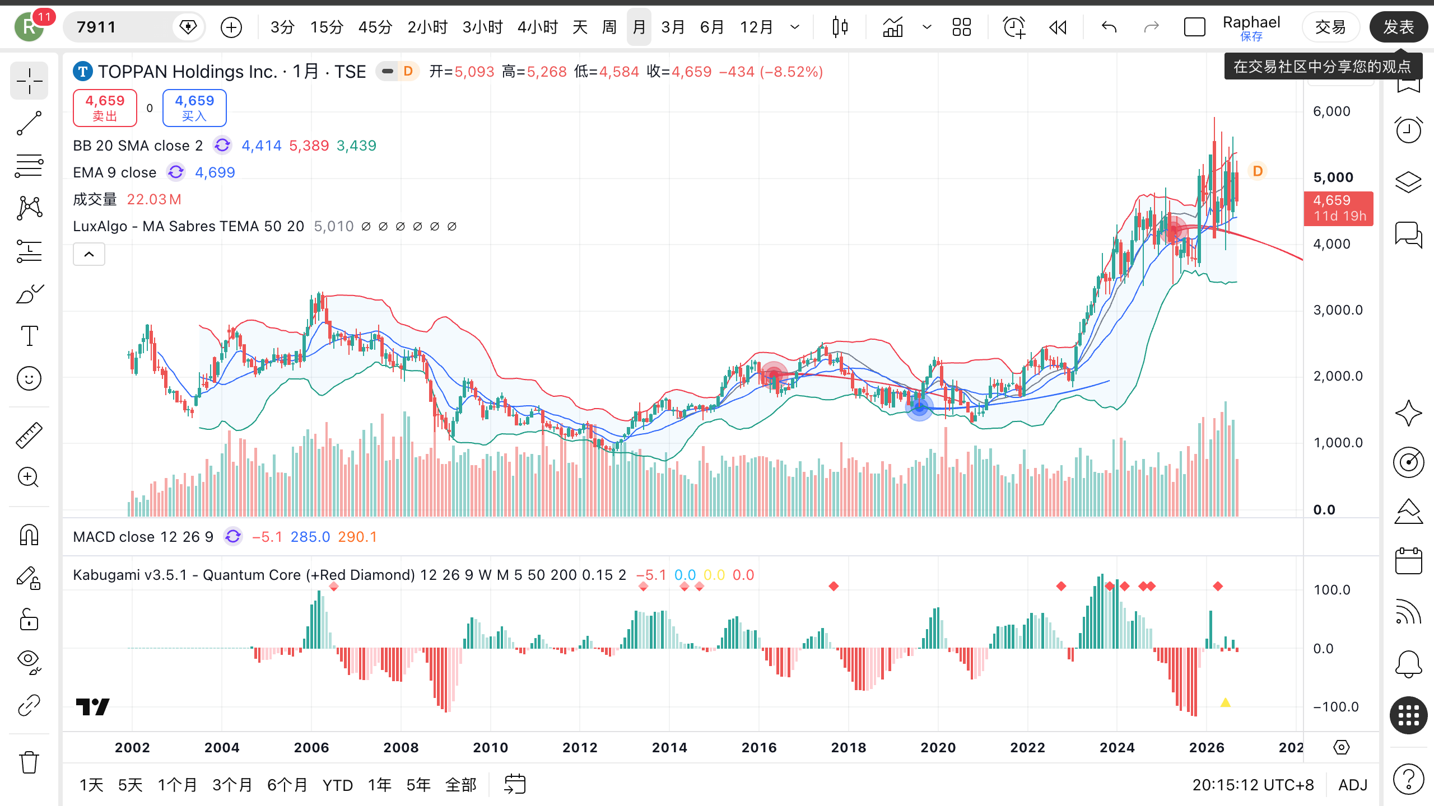Select the crosshair cursor tool
Image resolution: width=1434 pixels, height=806 pixels.
[29, 82]
